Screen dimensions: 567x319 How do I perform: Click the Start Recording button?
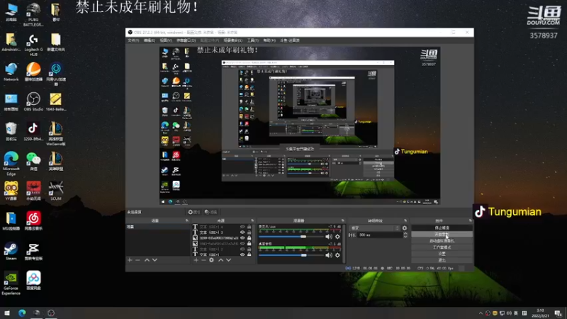(x=442, y=235)
